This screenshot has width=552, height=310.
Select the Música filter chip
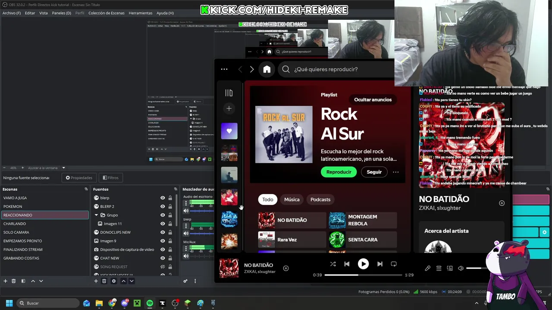click(292, 199)
